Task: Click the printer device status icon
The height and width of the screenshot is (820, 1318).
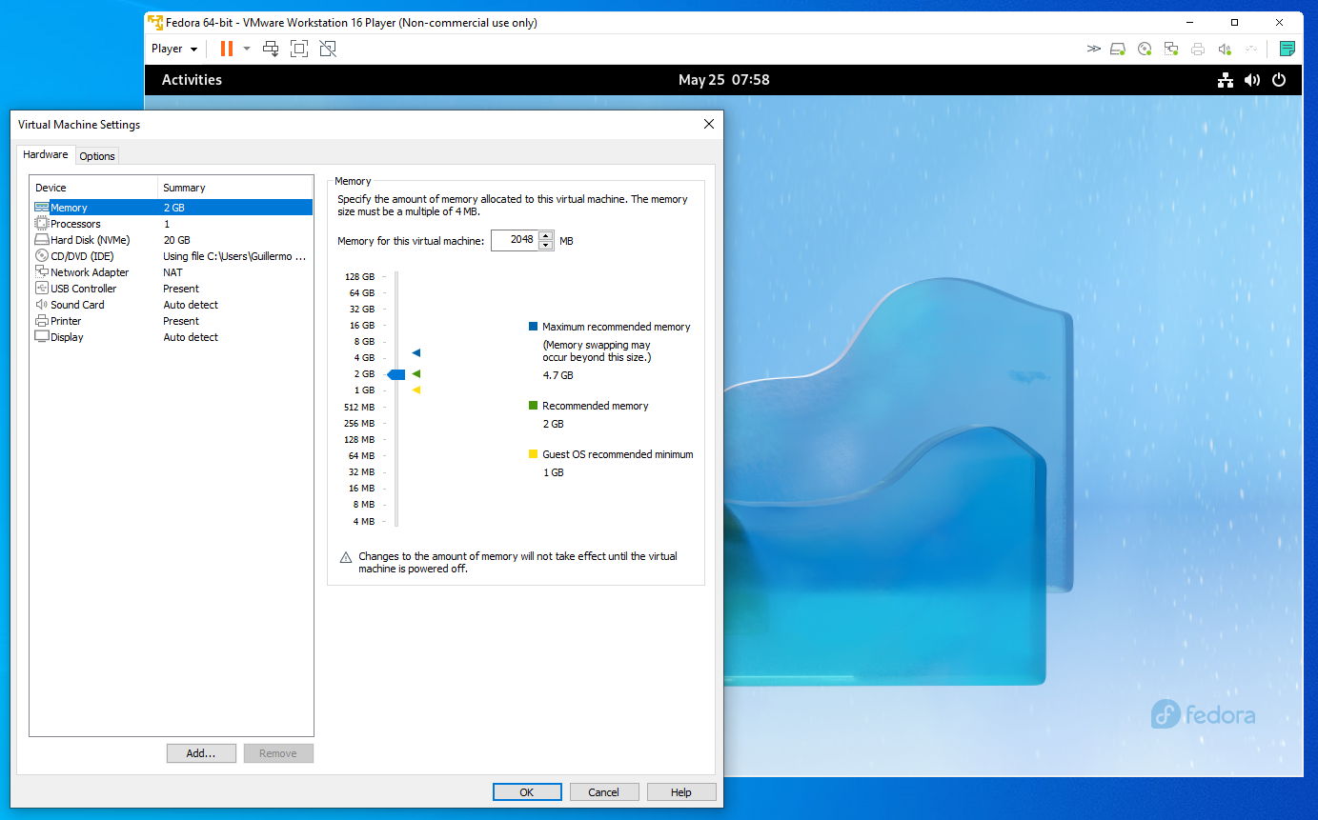Action: pyautogui.click(x=1198, y=49)
